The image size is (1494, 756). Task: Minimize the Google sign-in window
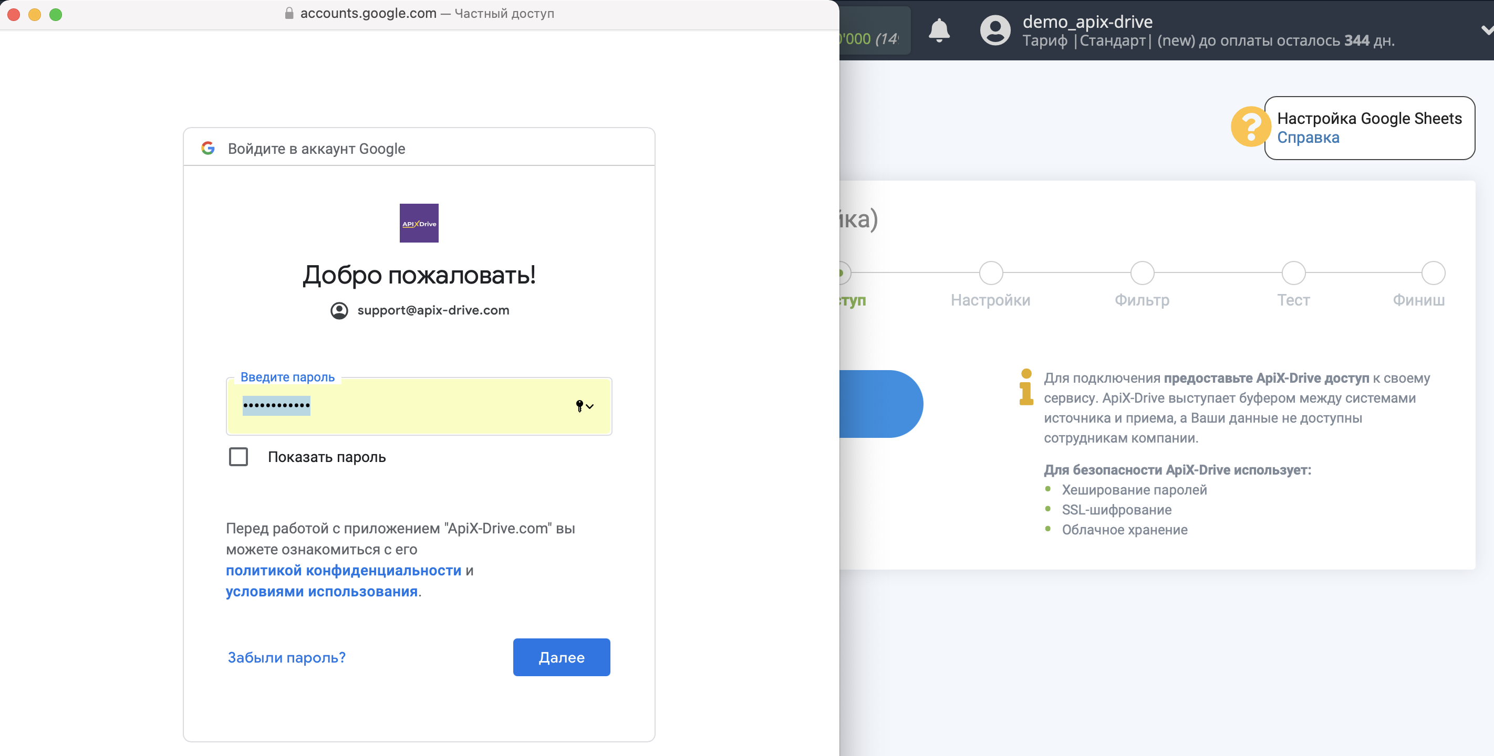pyautogui.click(x=35, y=15)
